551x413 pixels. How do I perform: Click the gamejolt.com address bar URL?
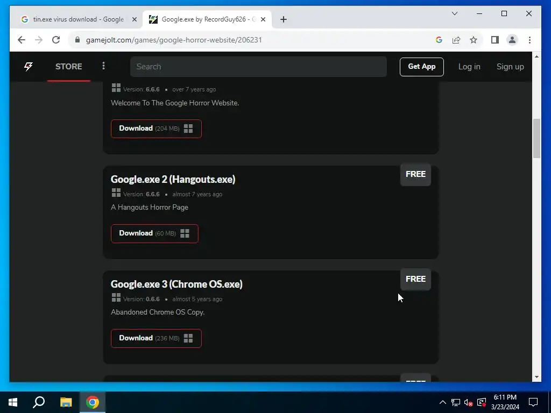174,40
